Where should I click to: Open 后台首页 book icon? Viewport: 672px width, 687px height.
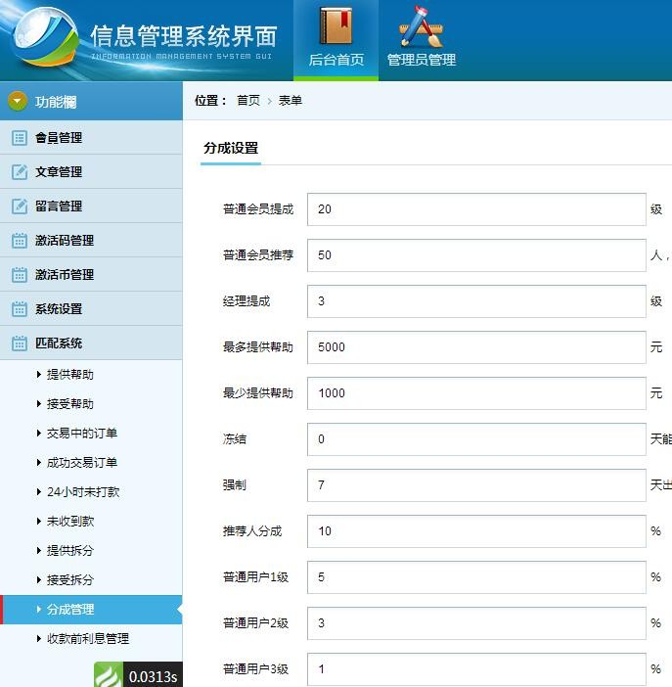tap(336, 26)
